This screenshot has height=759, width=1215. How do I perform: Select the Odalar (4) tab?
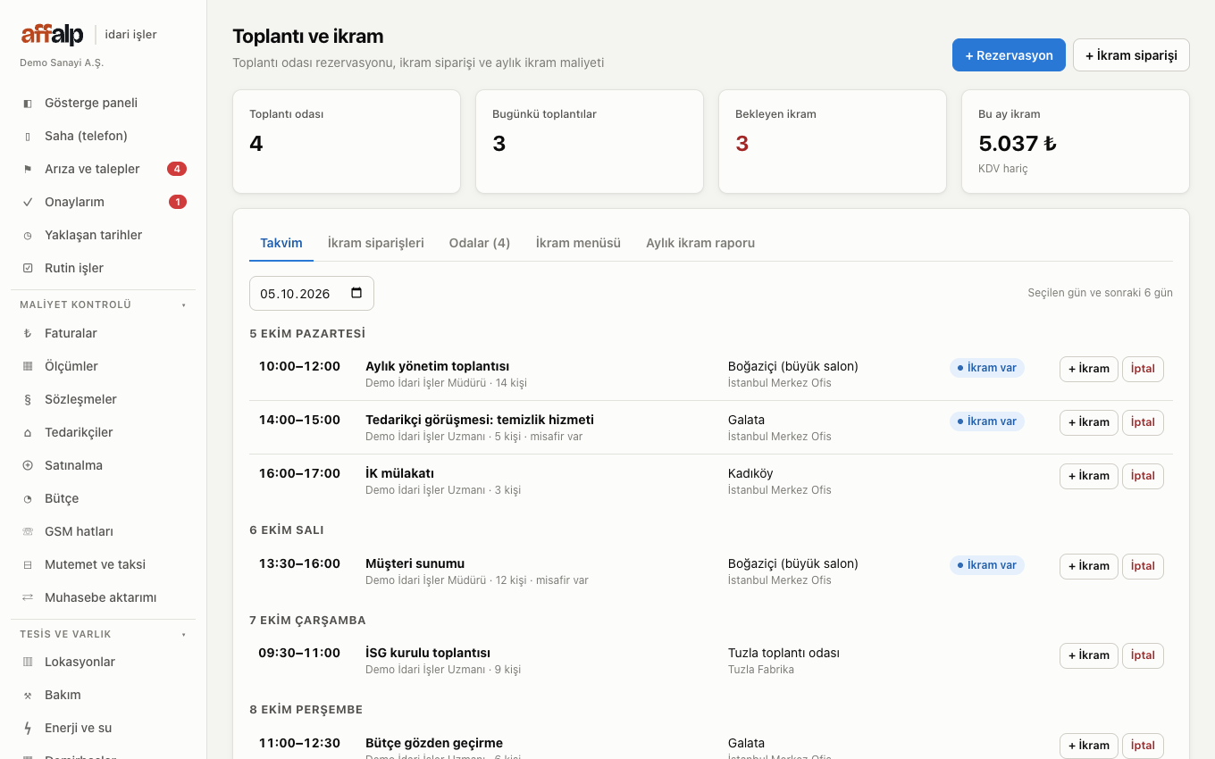point(480,243)
